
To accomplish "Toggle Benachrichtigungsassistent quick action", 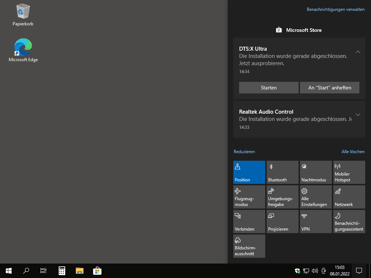I will 349,222.
